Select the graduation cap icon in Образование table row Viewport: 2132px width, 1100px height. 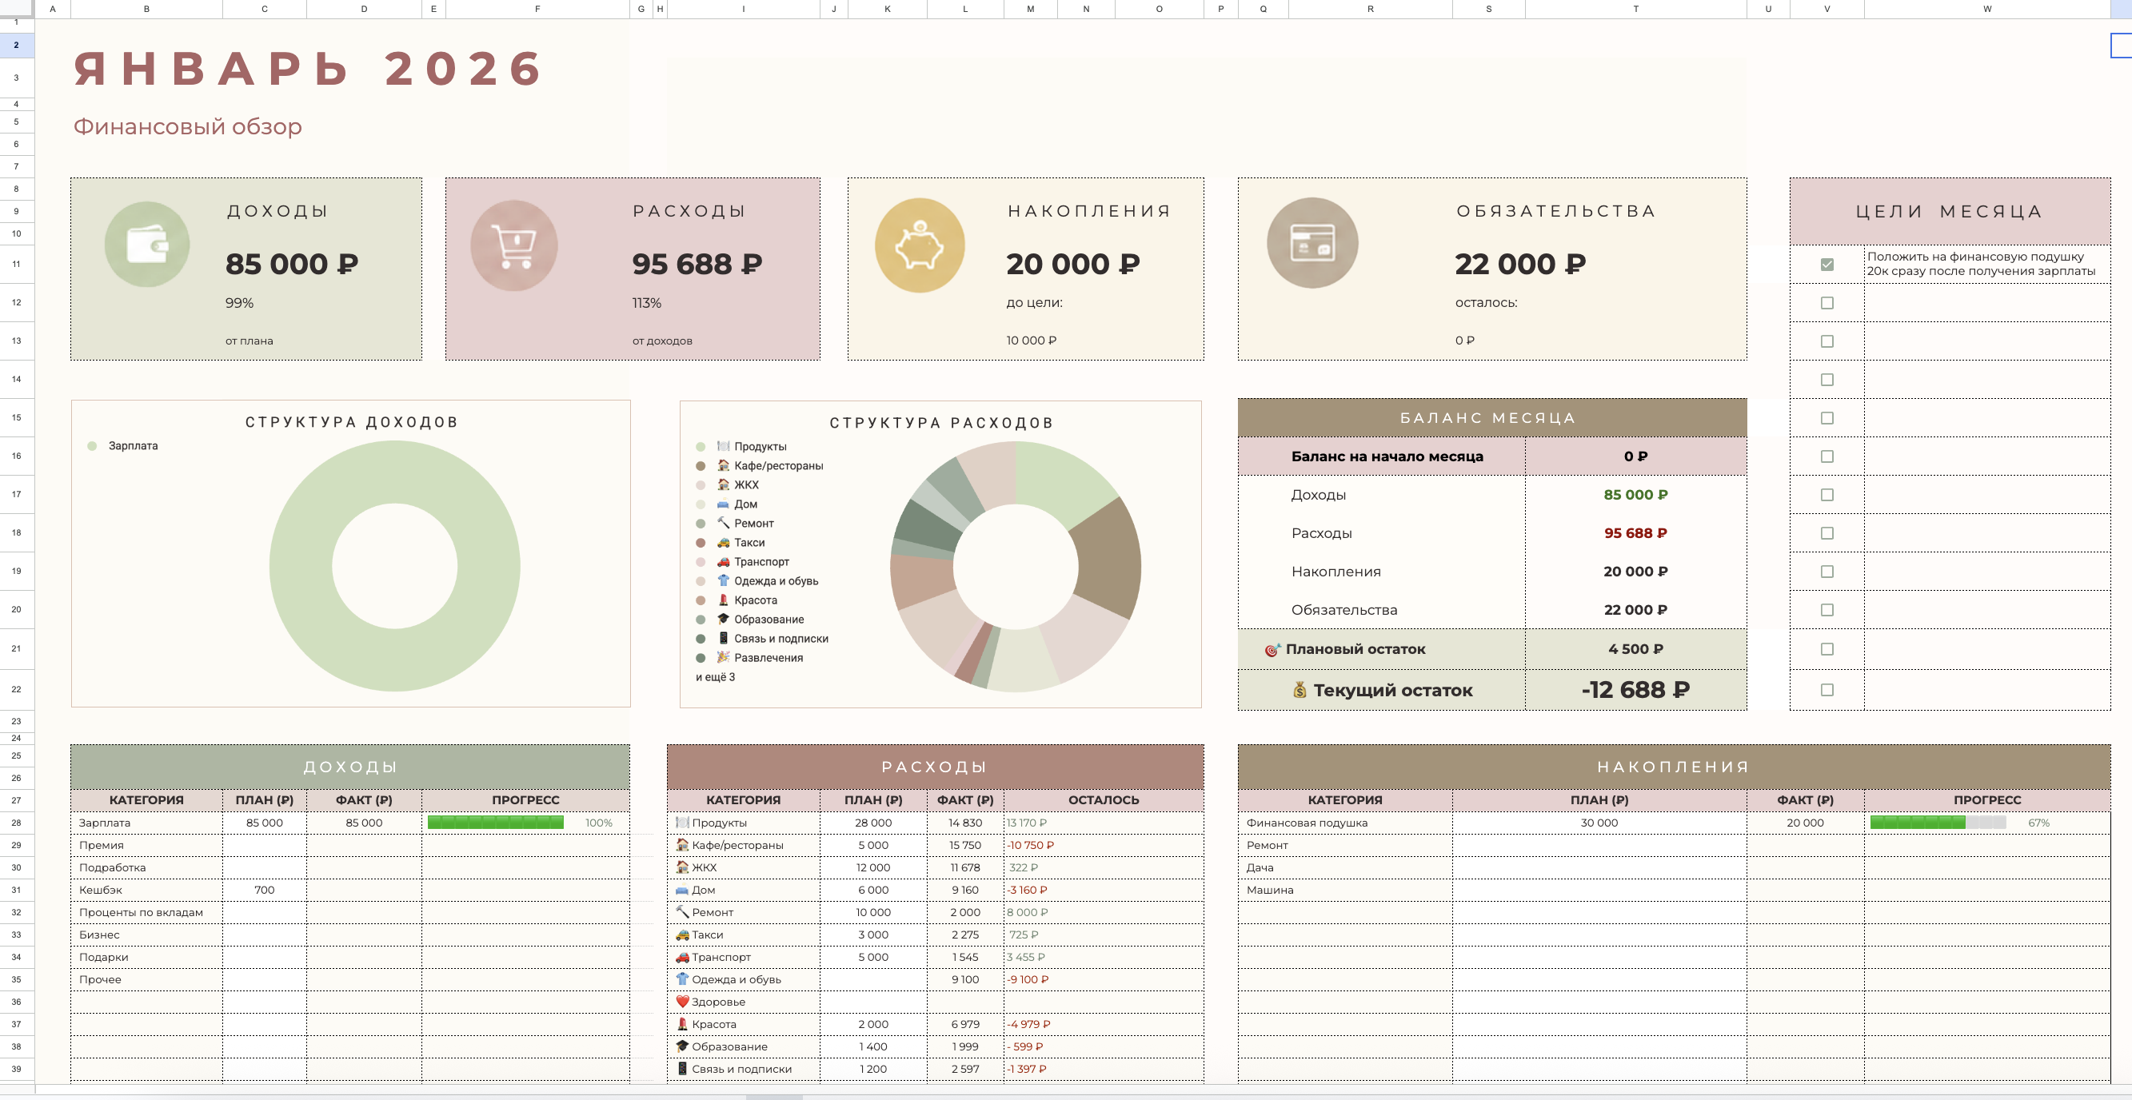click(683, 1046)
